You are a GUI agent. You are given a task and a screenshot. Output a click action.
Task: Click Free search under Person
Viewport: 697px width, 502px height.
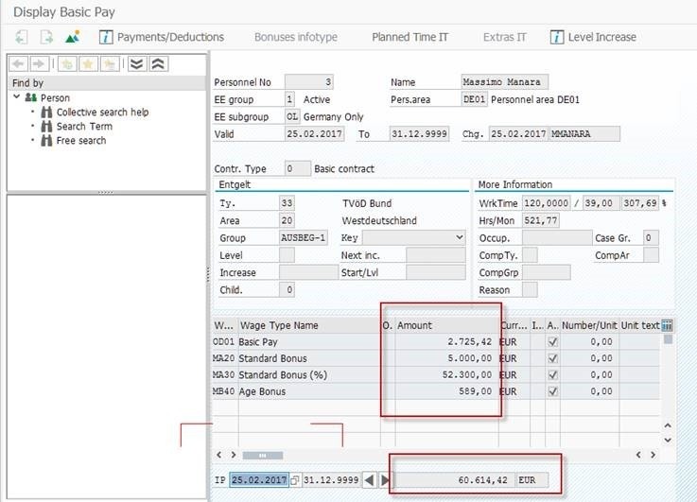pos(81,140)
